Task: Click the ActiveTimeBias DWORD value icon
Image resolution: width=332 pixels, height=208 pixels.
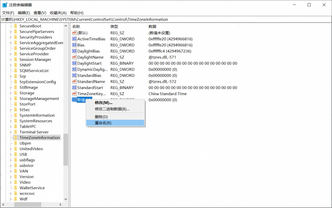Action: tap(74, 39)
